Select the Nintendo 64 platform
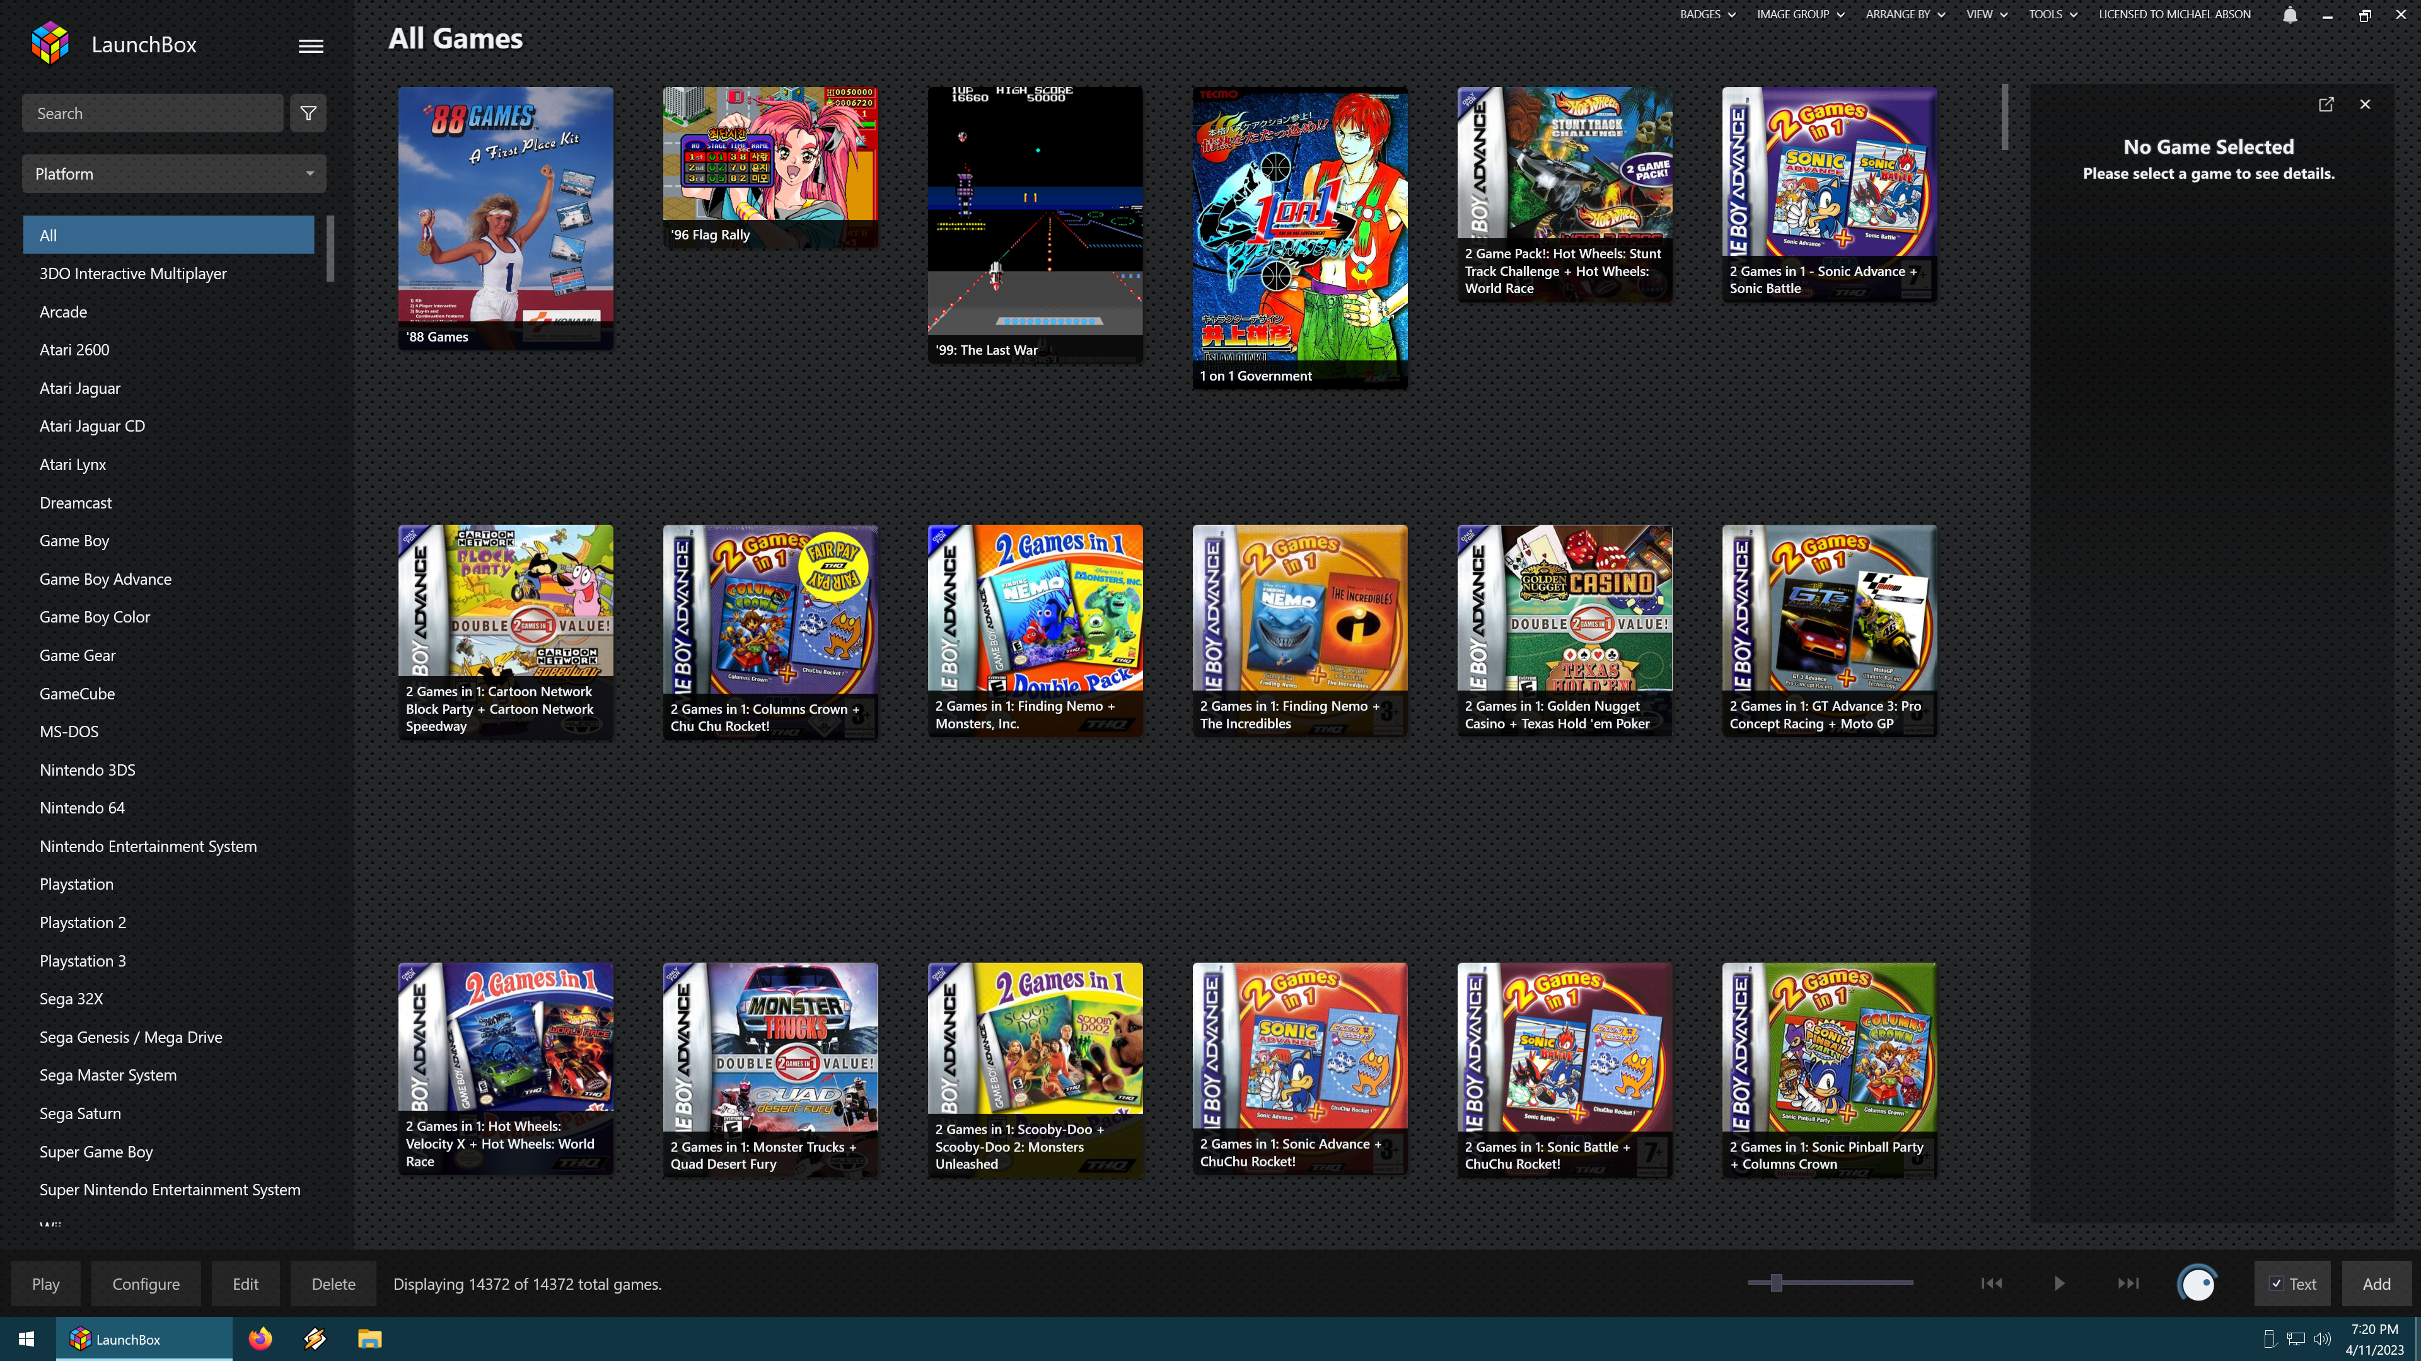The width and height of the screenshot is (2421, 1361). tap(169, 808)
